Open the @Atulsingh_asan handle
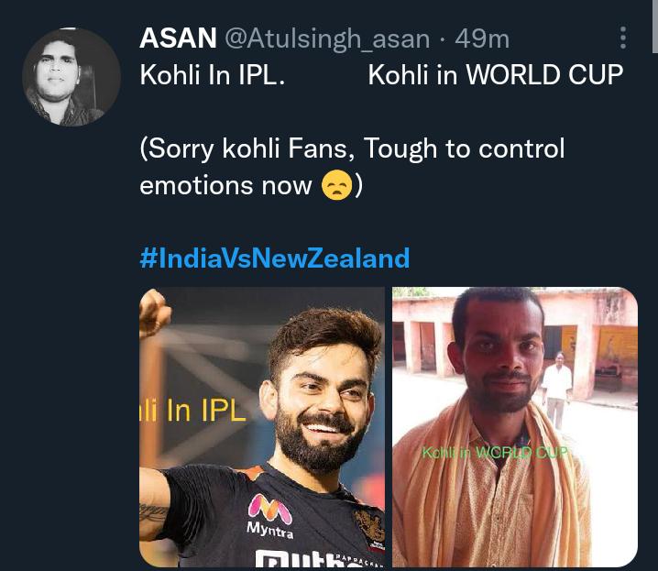Screen dimensions: 658x571 (327, 39)
